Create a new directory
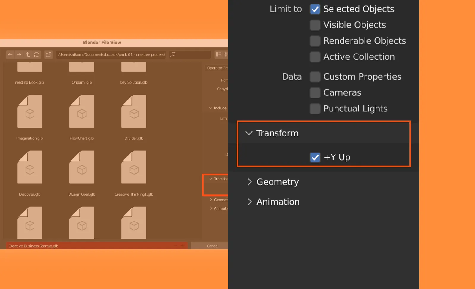Image resolution: width=475 pixels, height=289 pixels. pyautogui.click(x=48, y=54)
